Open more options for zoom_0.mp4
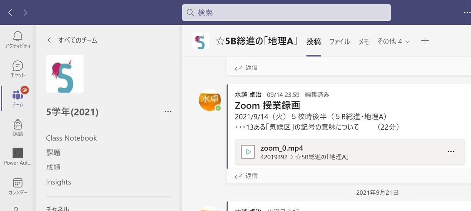 coord(451,151)
